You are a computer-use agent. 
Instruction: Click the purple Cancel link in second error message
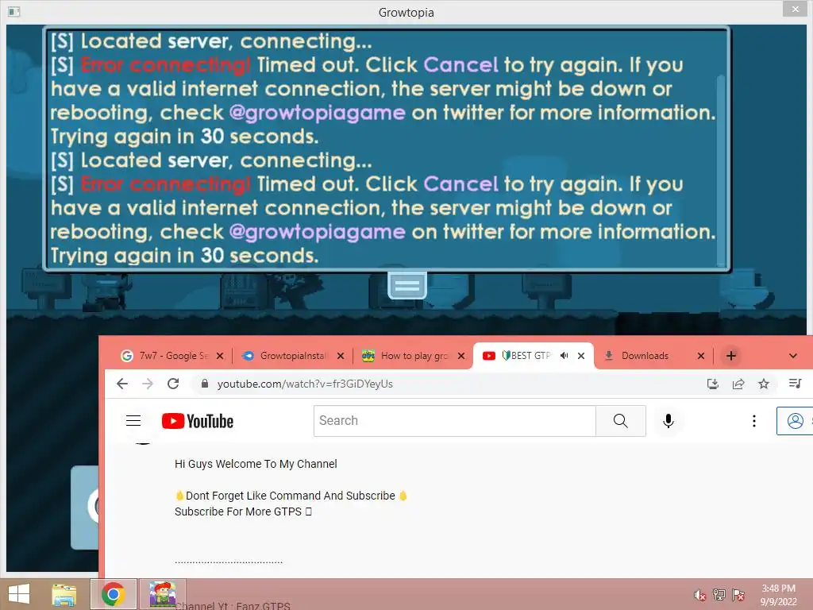pyautogui.click(x=460, y=184)
